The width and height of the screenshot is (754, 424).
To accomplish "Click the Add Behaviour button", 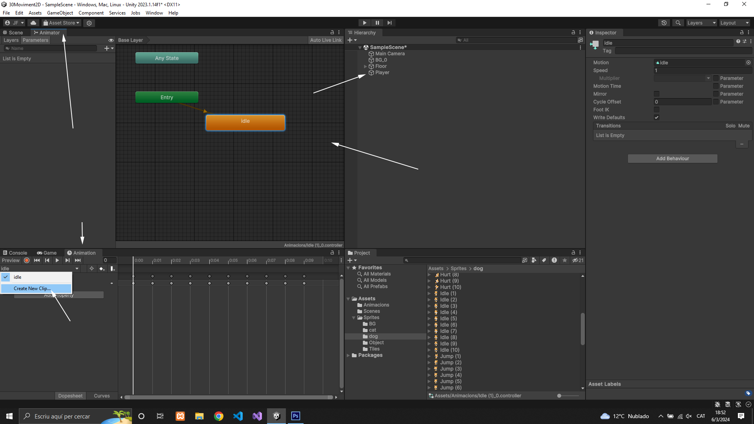I will pos(672,159).
